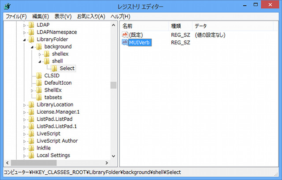282x180 pixels.
Task: Click the tree scroll down arrow
Action: [x=113, y=156]
